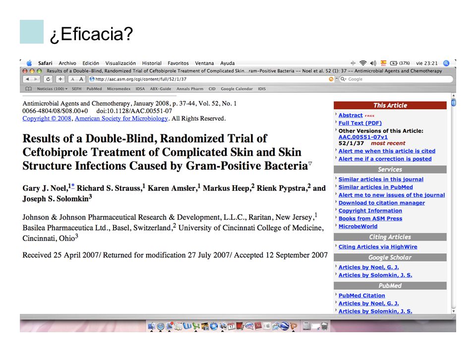The width and height of the screenshot is (476, 357).
Task: Click the CID bookmark
Action: coord(212,89)
